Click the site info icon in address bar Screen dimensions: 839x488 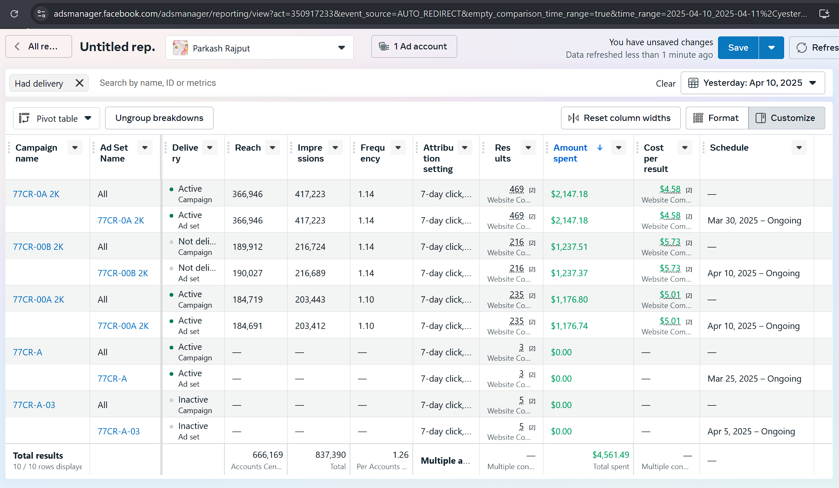[x=41, y=14]
